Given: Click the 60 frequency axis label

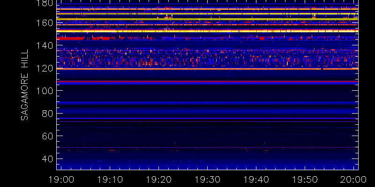Looking at the screenshot, I should click(x=47, y=136).
